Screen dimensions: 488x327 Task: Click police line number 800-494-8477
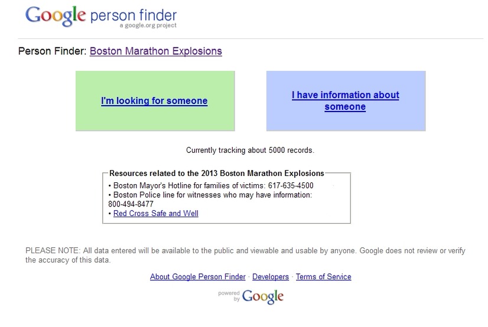pos(131,204)
